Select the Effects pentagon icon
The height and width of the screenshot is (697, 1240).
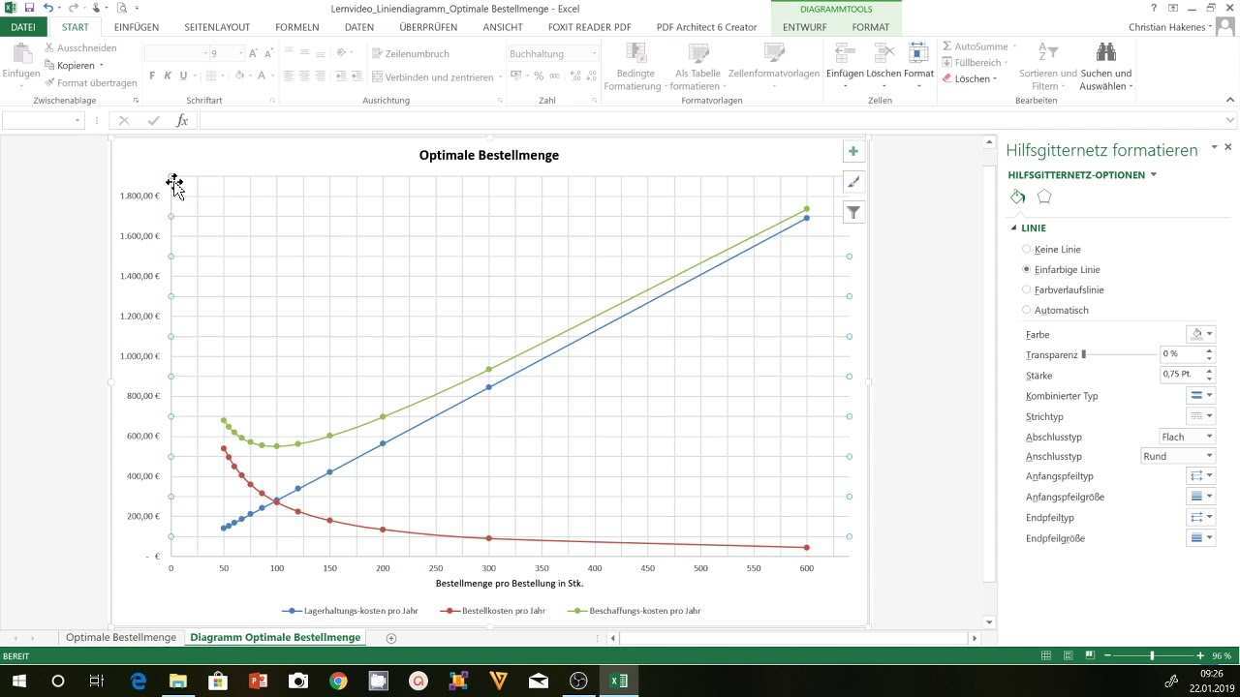1043,197
